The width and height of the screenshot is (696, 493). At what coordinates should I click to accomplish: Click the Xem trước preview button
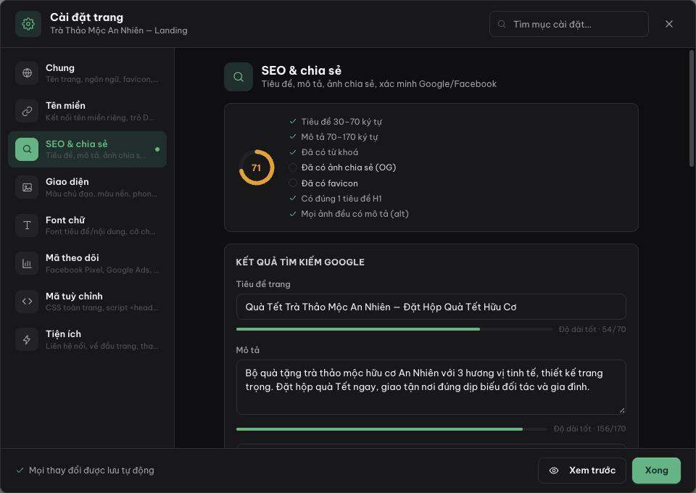coord(582,471)
